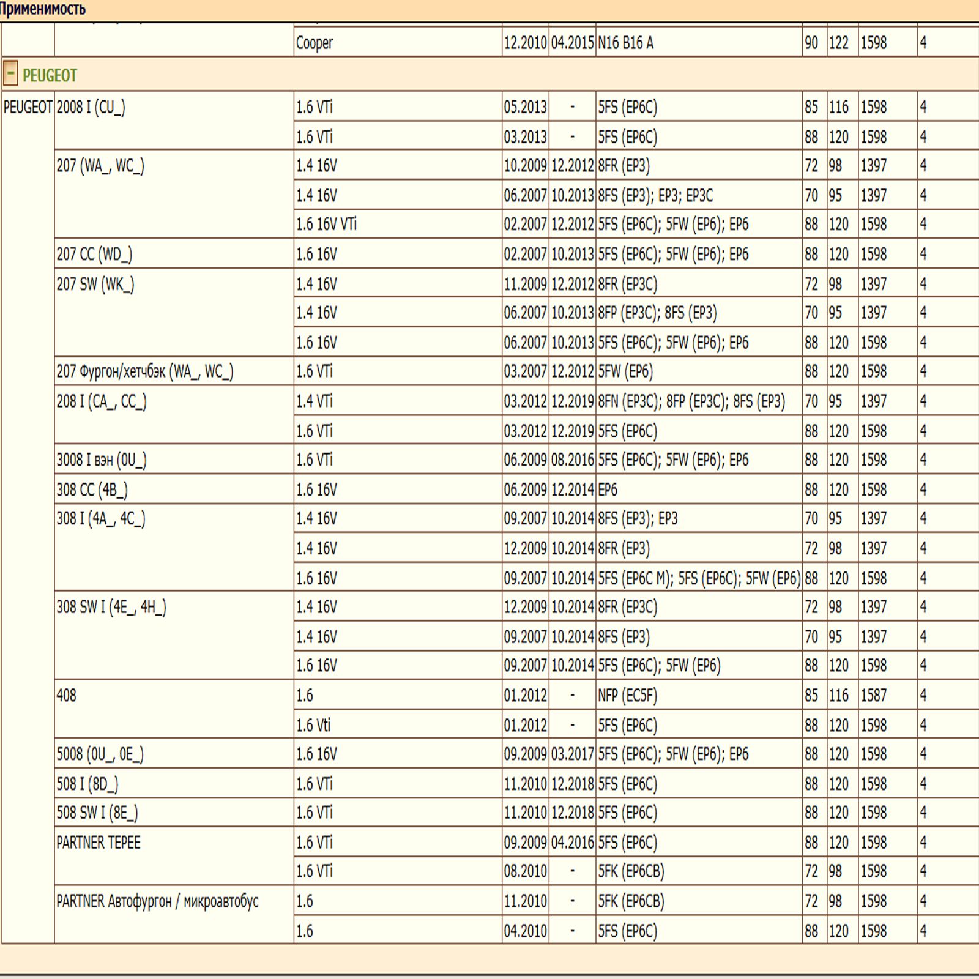Click the 308 SW I (4E_, 4H_) cell

pos(111,607)
